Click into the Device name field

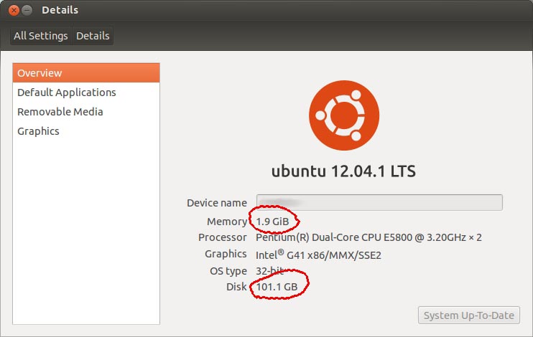pos(379,203)
